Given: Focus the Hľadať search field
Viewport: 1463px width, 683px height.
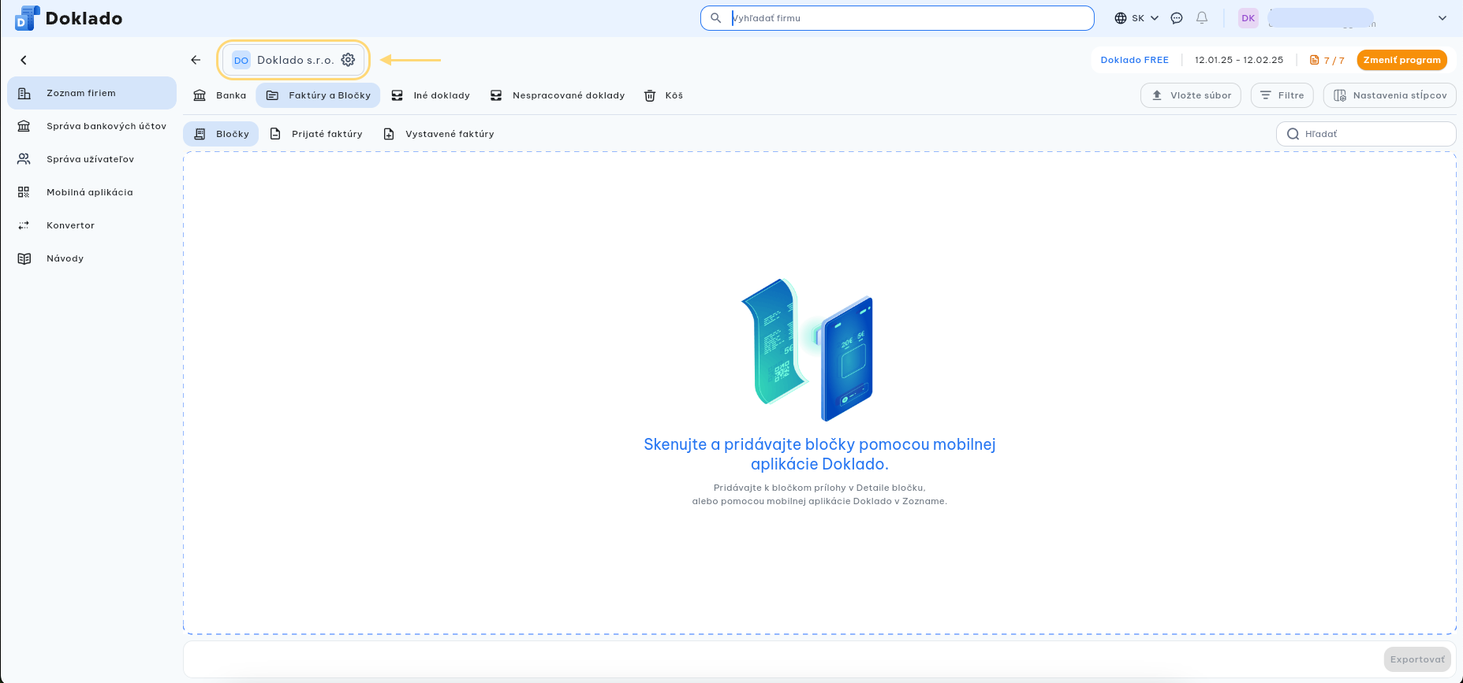Looking at the screenshot, I should tap(1366, 134).
